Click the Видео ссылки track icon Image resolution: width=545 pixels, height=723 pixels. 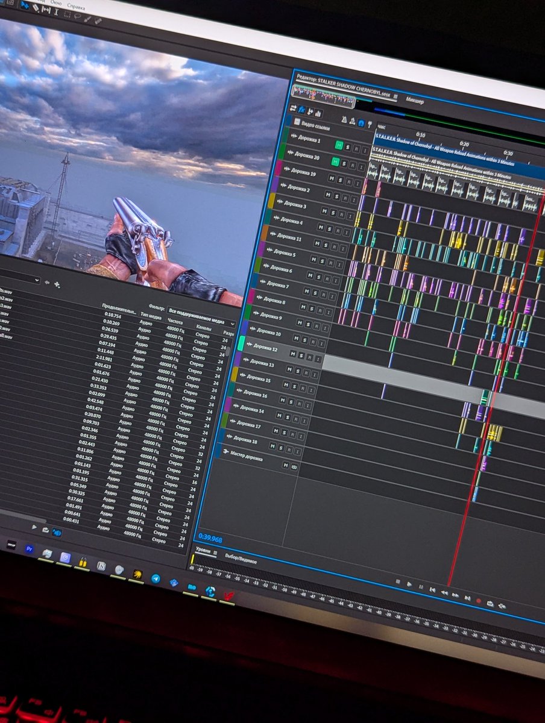click(297, 122)
